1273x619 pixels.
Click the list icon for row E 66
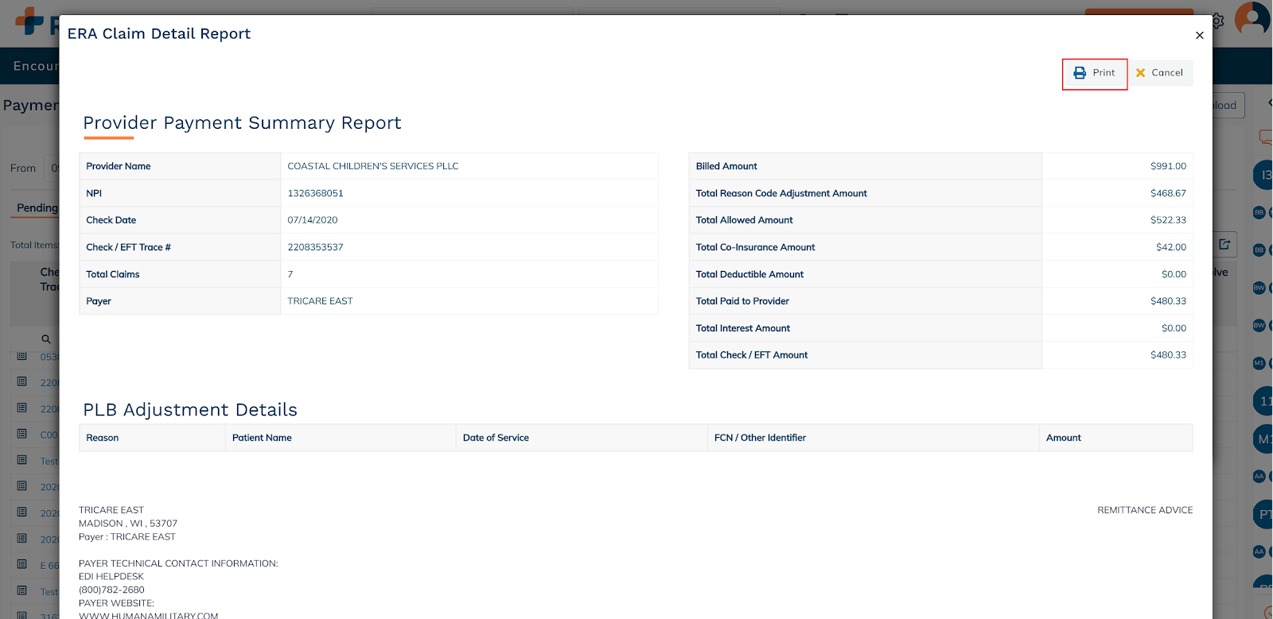click(22, 565)
